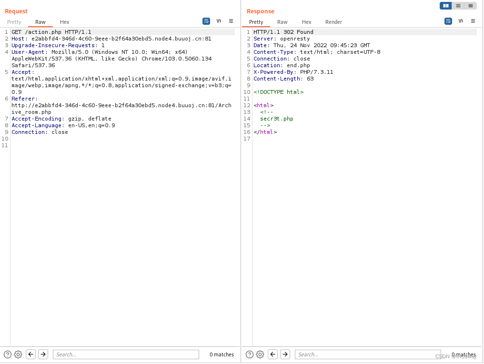The image size is (484, 364).
Task: Open the Response pane's Pretty tab
Action: pos(256,22)
